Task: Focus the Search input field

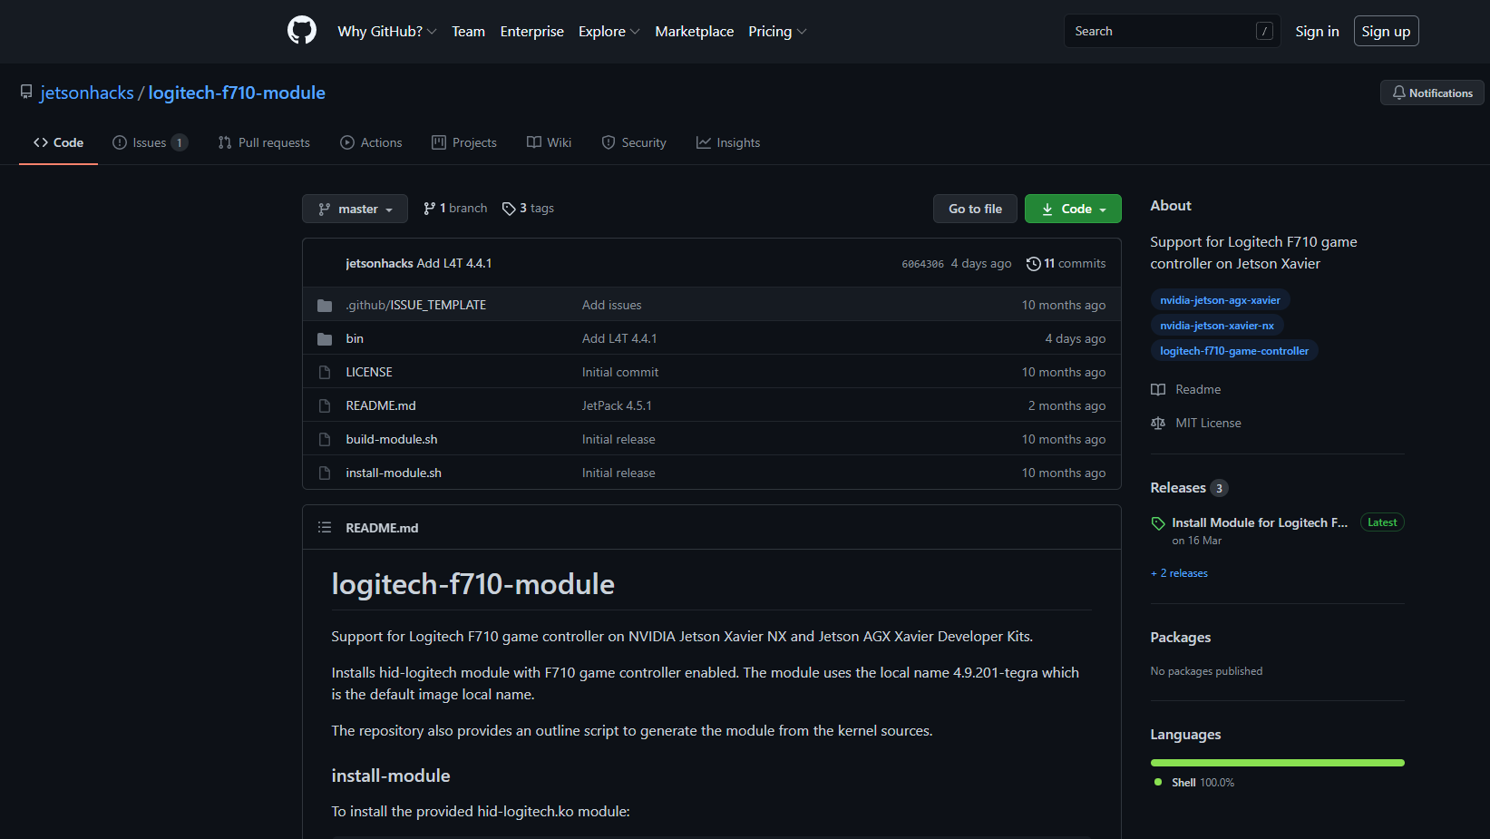Action: (x=1172, y=32)
